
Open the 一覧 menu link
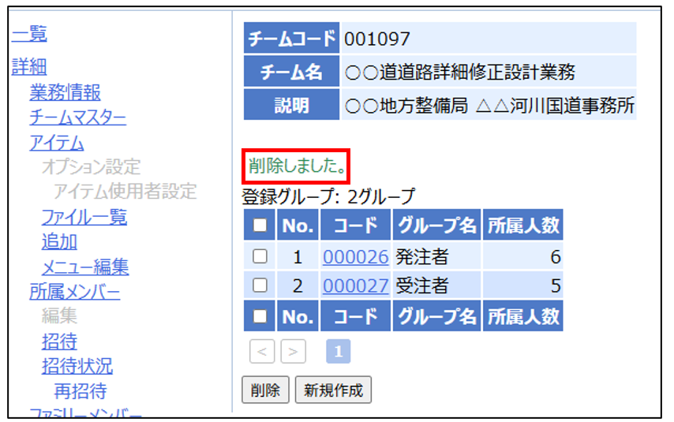(29, 34)
